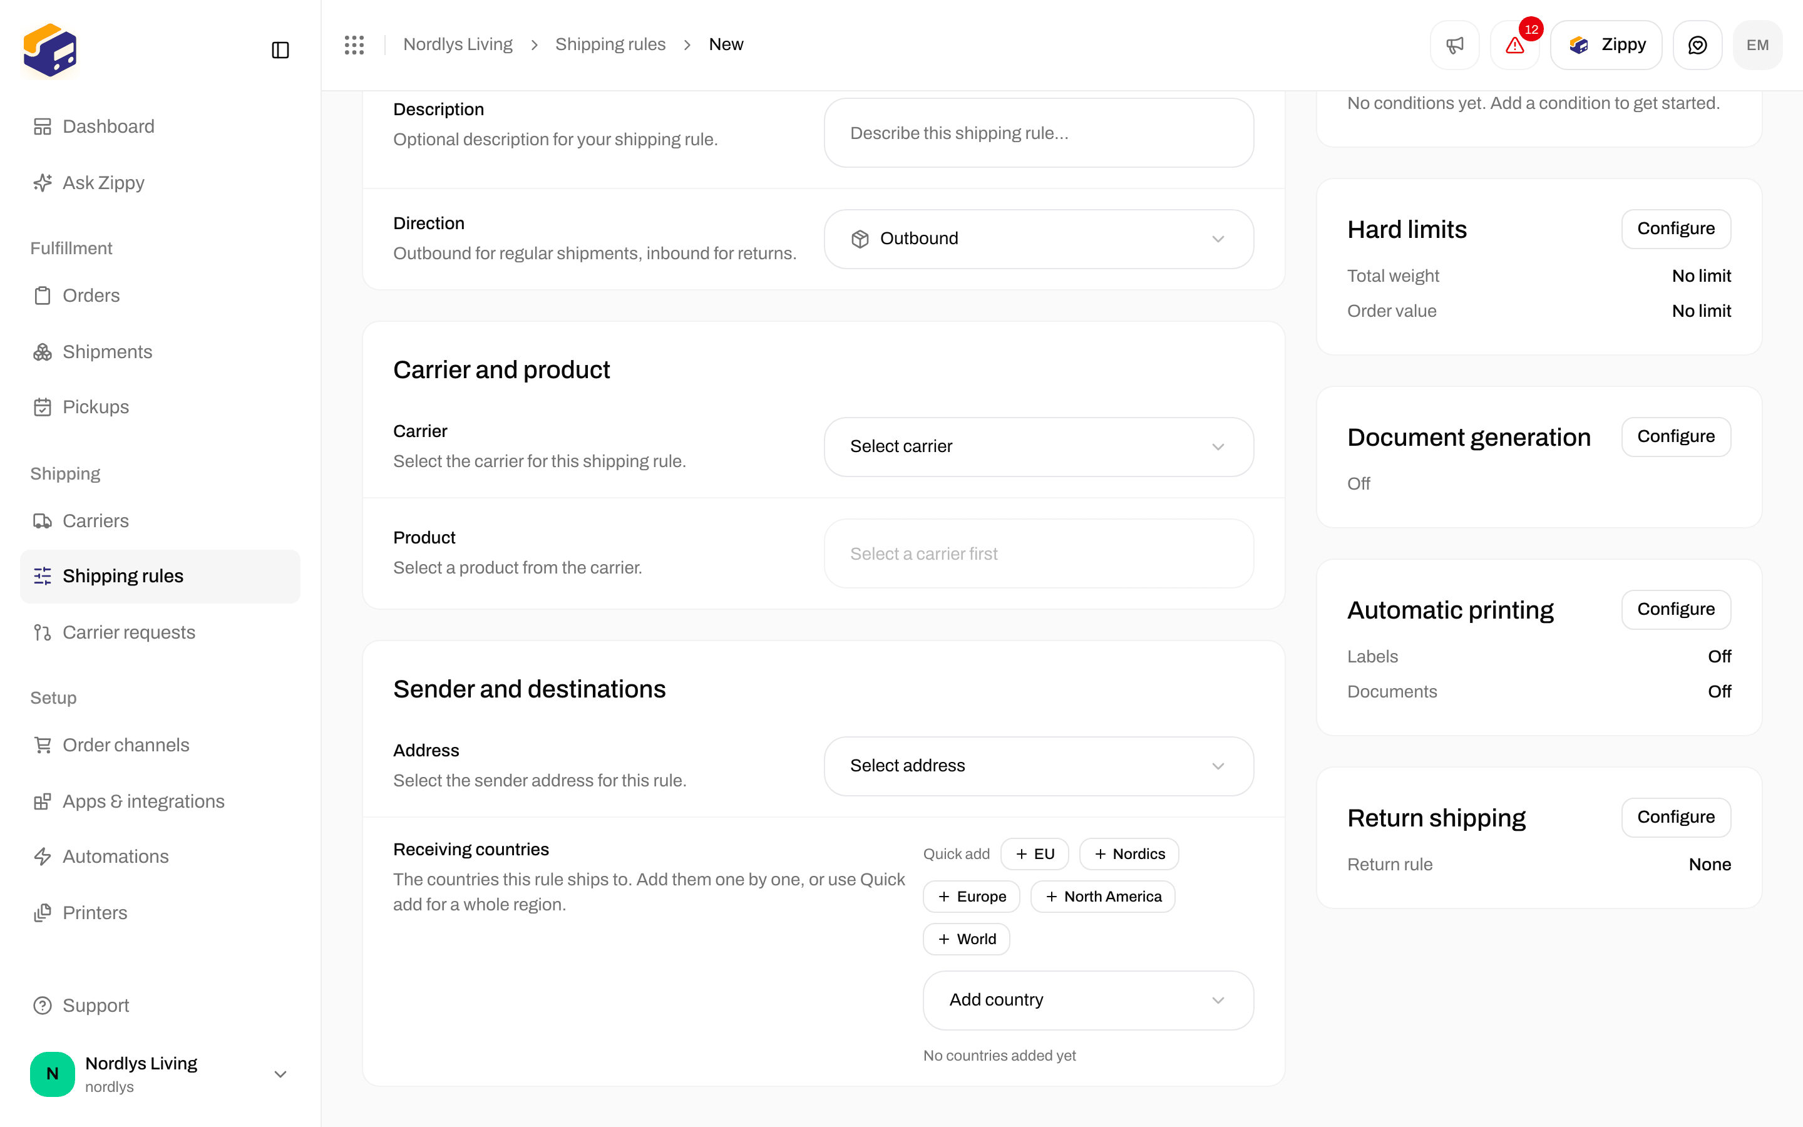Select Shipping rules sidebar item
This screenshot has height=1127, width=1803.
[160, 576]
